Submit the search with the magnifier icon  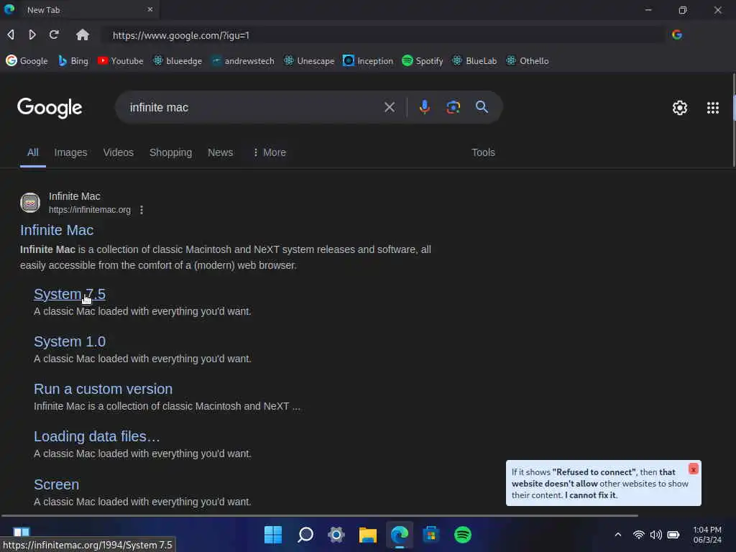[x=482, y=107]
